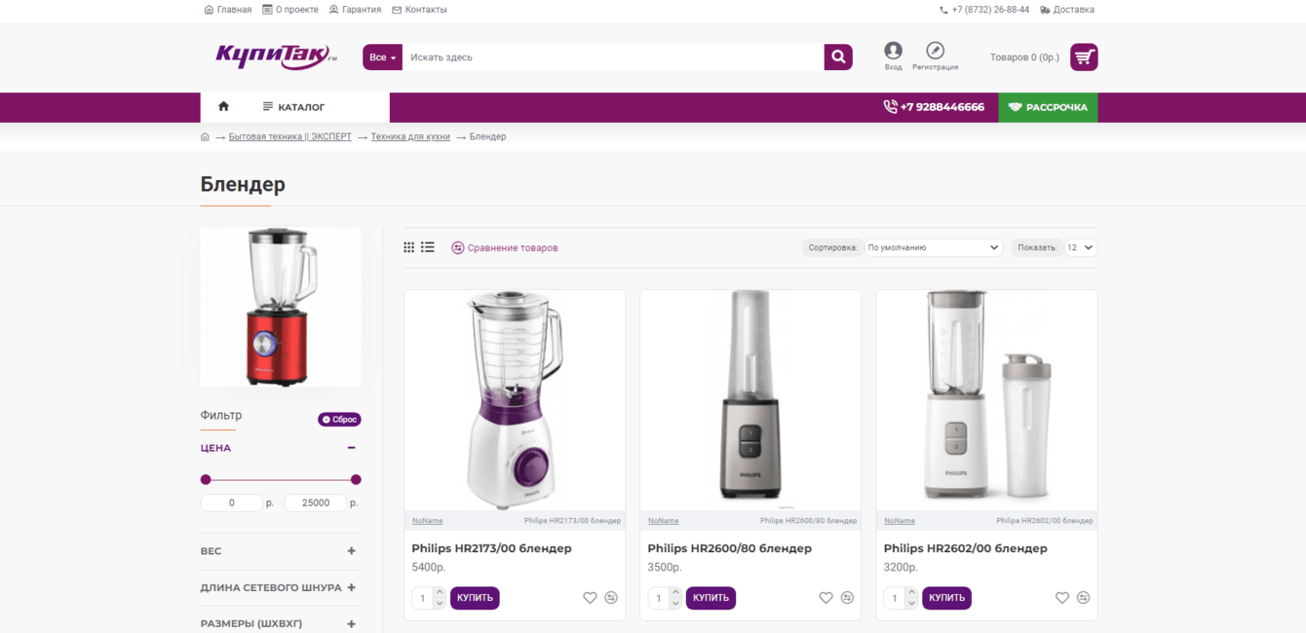1306x633 pixels.
Task: Add Philips HR2173/00 to wishlist
Action: click(590, 598)
